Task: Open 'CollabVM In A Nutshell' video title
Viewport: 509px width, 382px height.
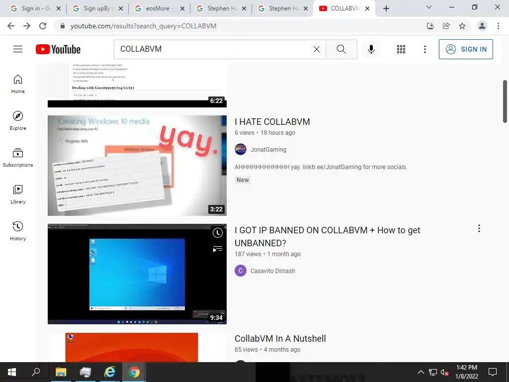Action: [x=280, y=338]
